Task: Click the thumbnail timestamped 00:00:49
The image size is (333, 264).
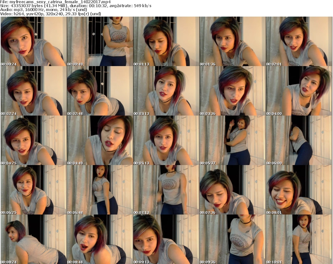Action: point(100,41)
